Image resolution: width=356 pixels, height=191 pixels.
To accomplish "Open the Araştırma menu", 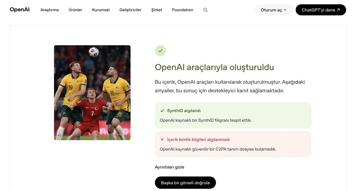I will point(50,10).
